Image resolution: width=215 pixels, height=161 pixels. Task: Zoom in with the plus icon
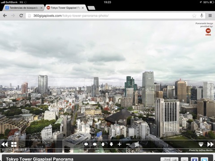tap(120, 144)
